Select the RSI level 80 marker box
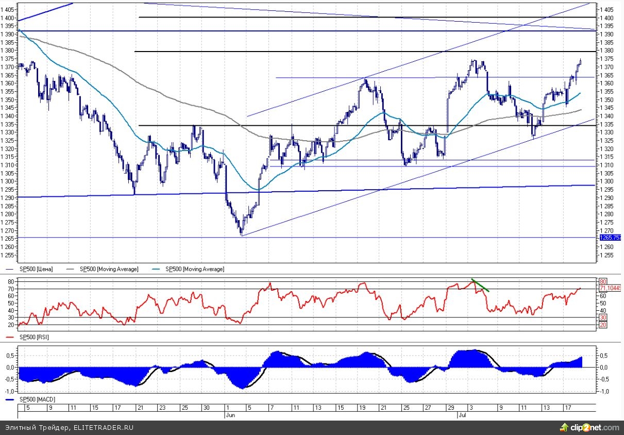This screenshot has height=435, width=624. pos(602,281)
